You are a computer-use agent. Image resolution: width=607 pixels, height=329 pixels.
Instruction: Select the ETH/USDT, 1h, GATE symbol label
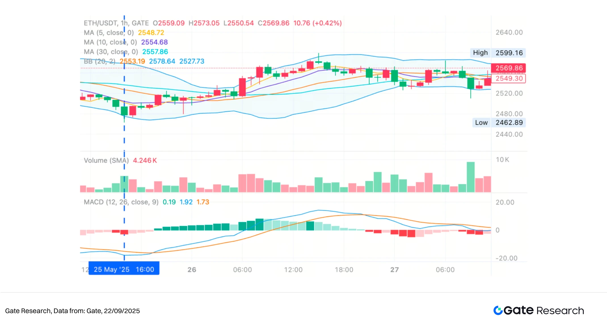point(116,23)
